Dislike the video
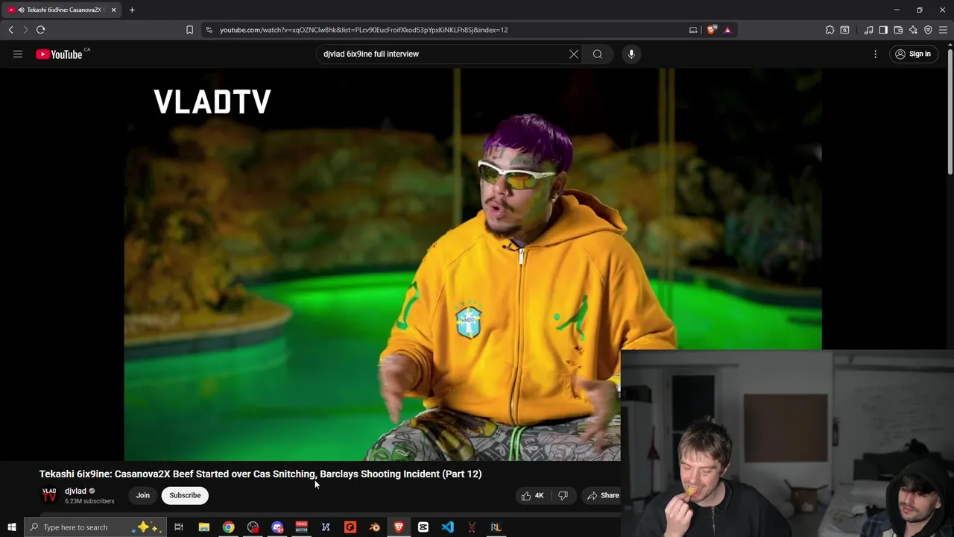Viewport: 954px width, 537px height. click(x=563, y=495)
